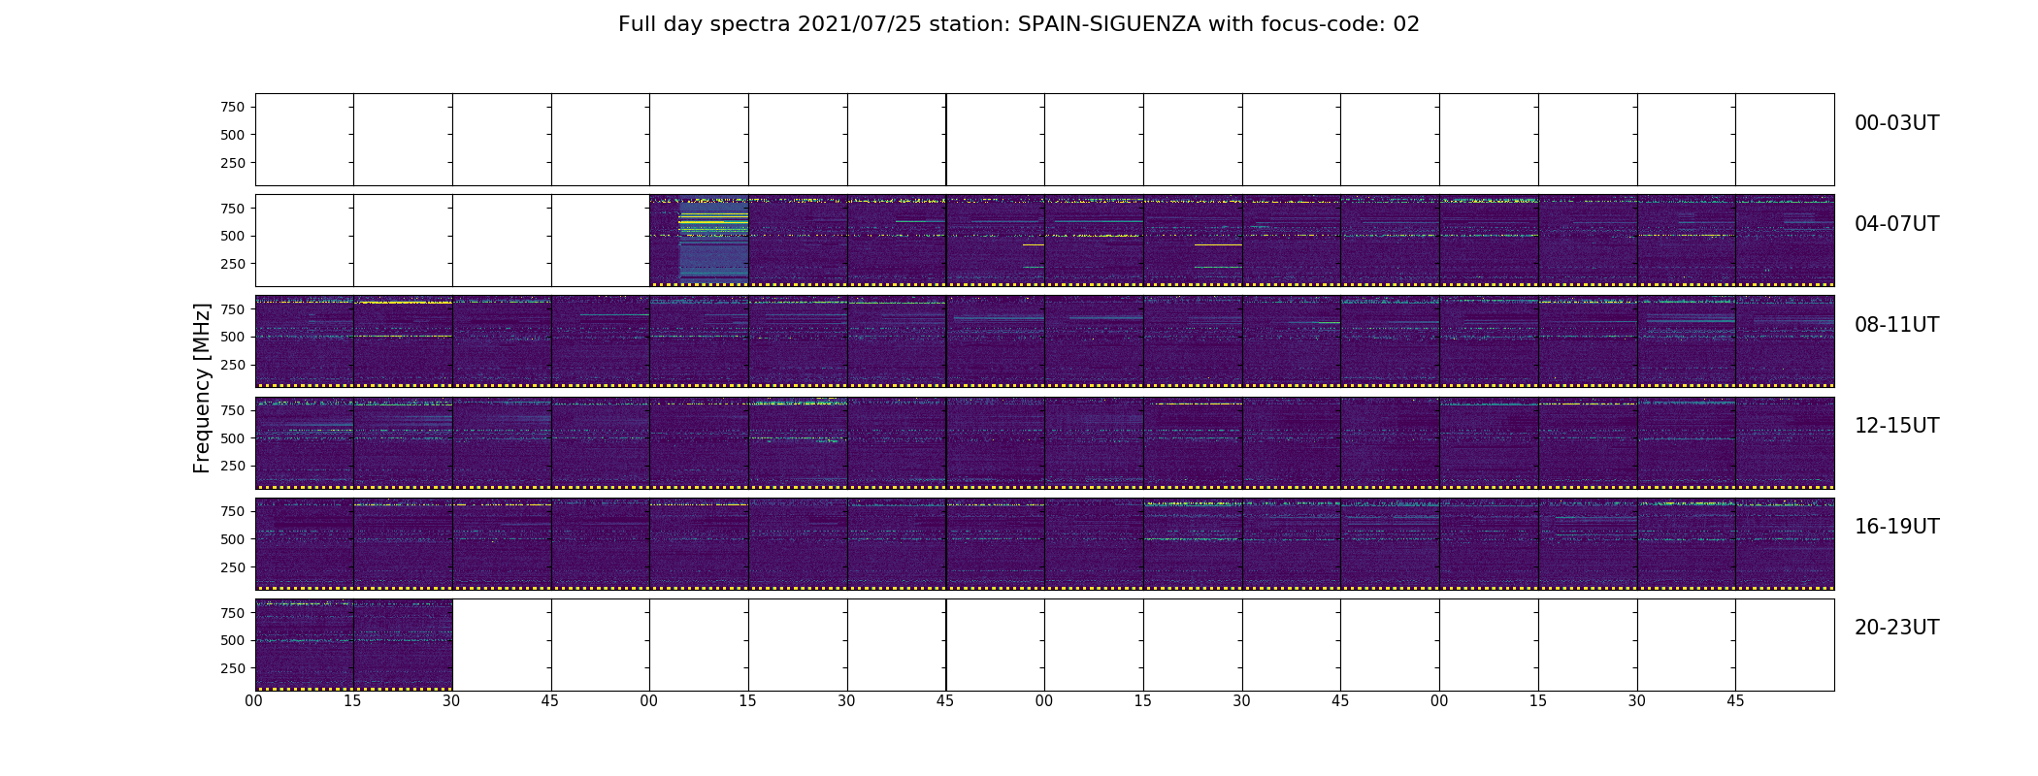Click the 750 tick label of the 12-15UT row

pyautogui.click(x=232, y=410)
